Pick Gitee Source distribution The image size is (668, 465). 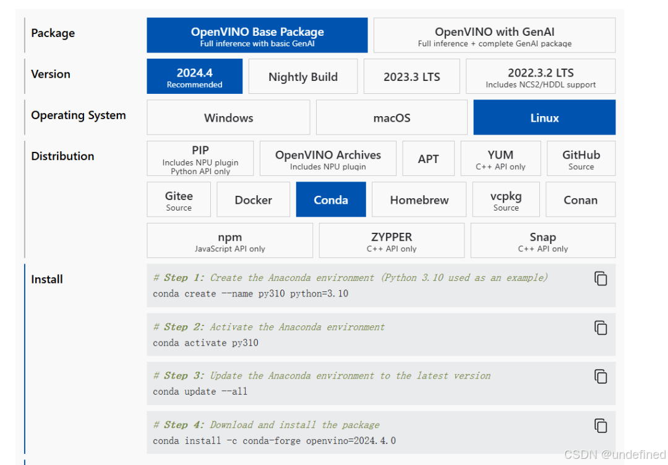[179, 199]
